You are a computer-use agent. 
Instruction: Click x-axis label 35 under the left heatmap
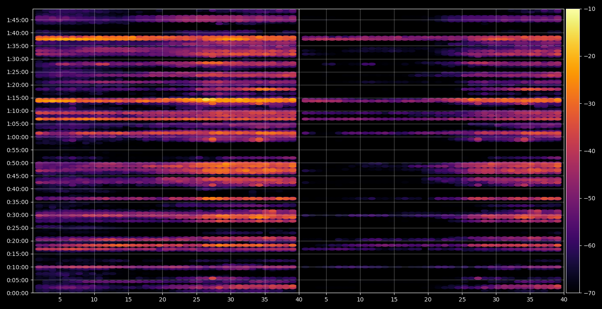[x=265, y=299]
